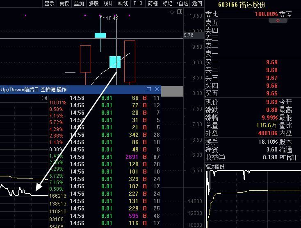Viewport: 301px width, 228px height.
Task: Select trade row with volume 2691
Action: 114,157
